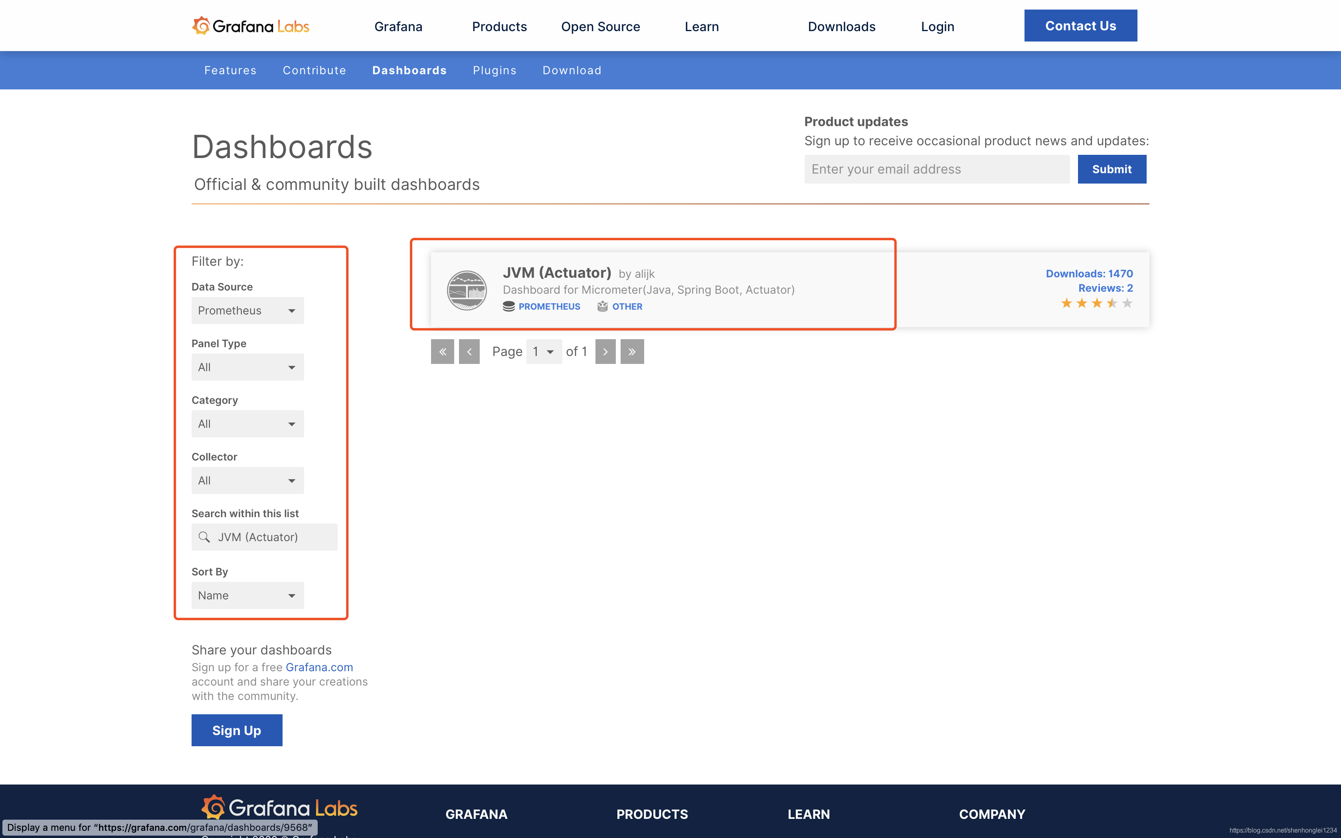Image resolution: width=1341 pixels, height=838 pixels.
Task: Expand the Panel Type dropdown
Action: pyautogui.click(x=247, y=367)
